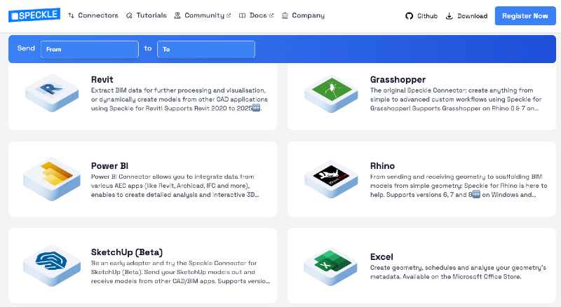Open the SketchUp (Beta) heading
The height and width of the screenshot is (307, 561).
[128, 252]
